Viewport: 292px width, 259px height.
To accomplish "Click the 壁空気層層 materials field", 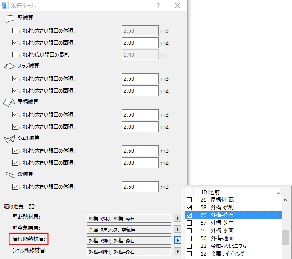I will [x=129, y=229].
